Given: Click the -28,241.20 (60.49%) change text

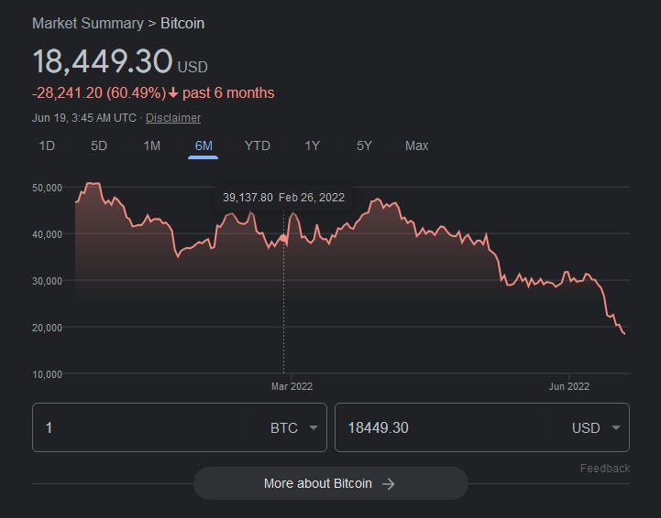Looking at the screenshot, I should click(99, 93).
